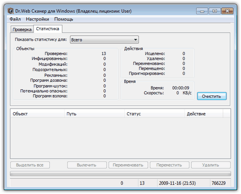Click the Удалить button
The height and width of the screenshot is (194, 241).
click(x=211, y=165)
